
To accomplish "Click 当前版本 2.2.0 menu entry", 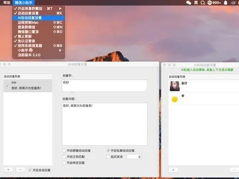I will (38, 55).
